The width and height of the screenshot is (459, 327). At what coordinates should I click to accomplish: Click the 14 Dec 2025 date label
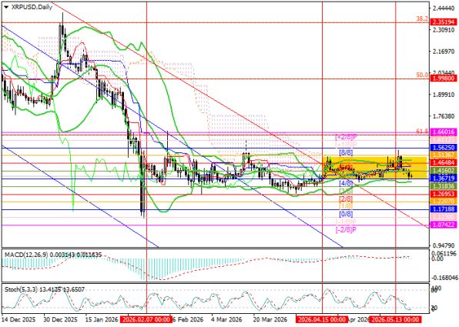point(18,319)
